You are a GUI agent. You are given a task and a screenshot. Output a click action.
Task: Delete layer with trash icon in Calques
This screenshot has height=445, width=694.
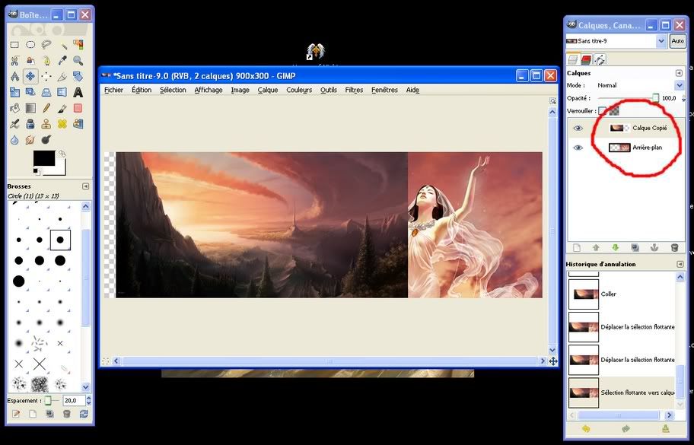click(x=674, y=248)
